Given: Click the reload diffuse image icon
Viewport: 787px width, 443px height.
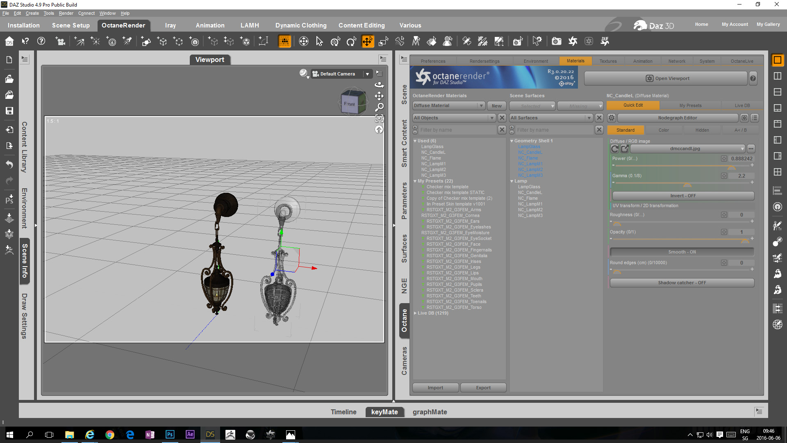Looking at the screenshot, I should click(614, 148).
